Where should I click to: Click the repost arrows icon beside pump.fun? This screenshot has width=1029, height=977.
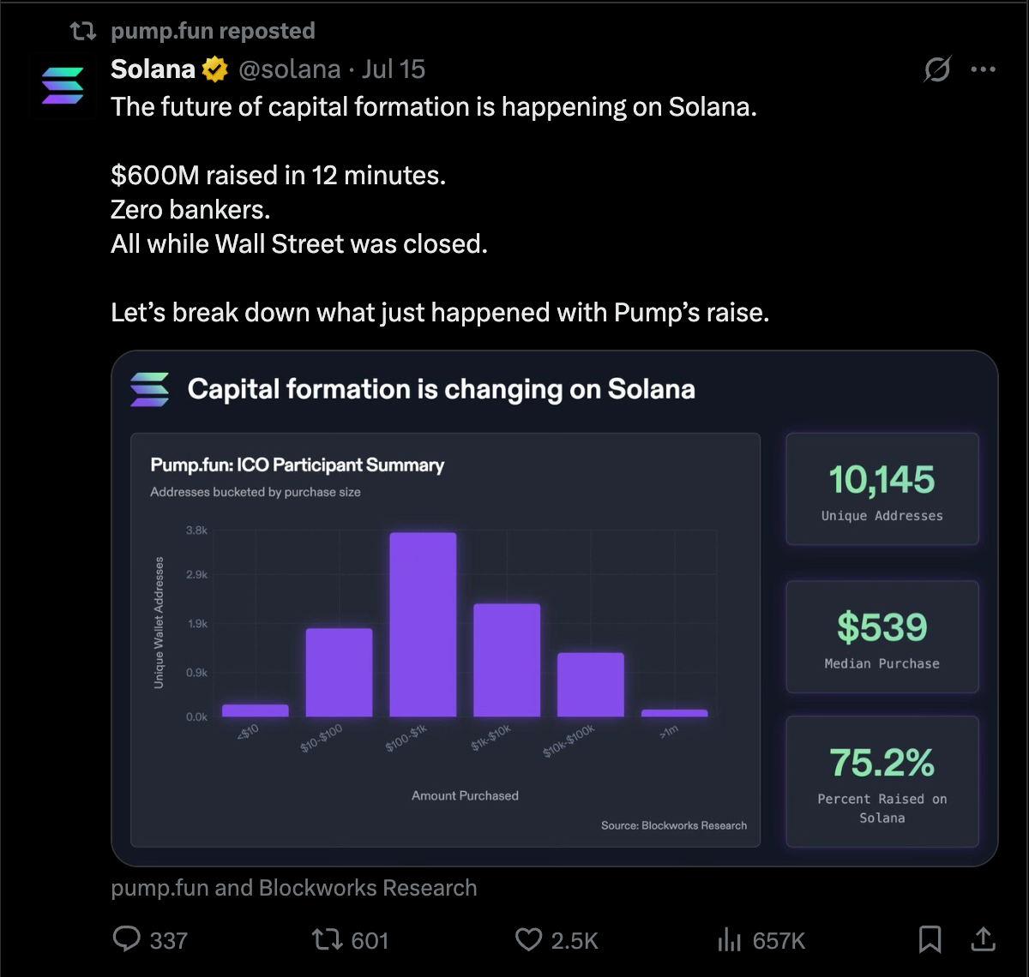pos(83,32)
